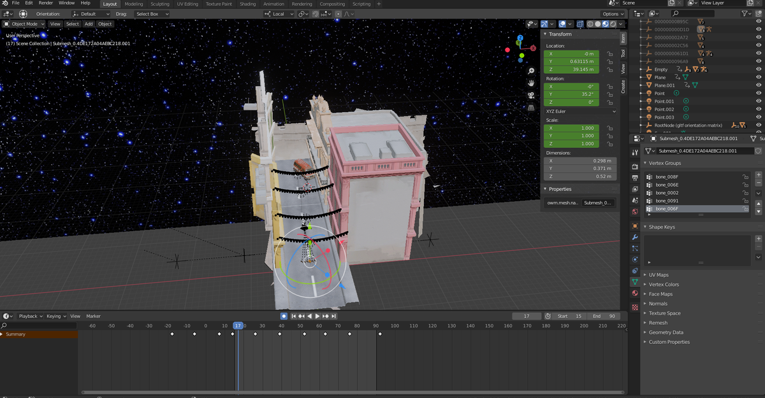The height and width of the screenshot is (398, 765).
Task: Open the Drag Select Box dropdown
Action: tap(152, 13)
